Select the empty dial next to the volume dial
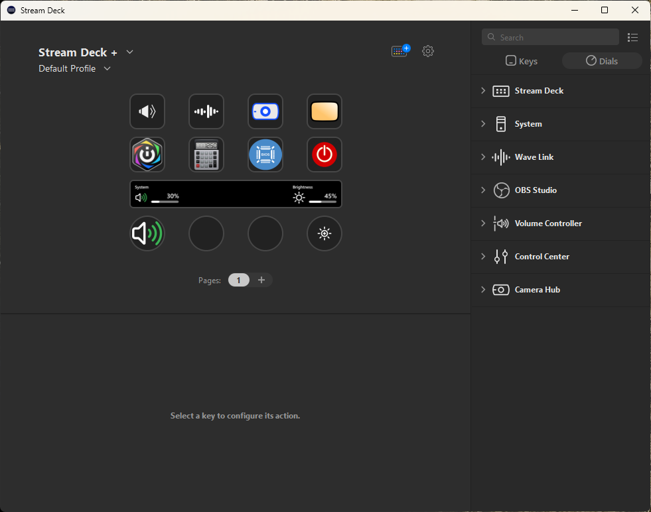651x512 pixels. [206, 233]
